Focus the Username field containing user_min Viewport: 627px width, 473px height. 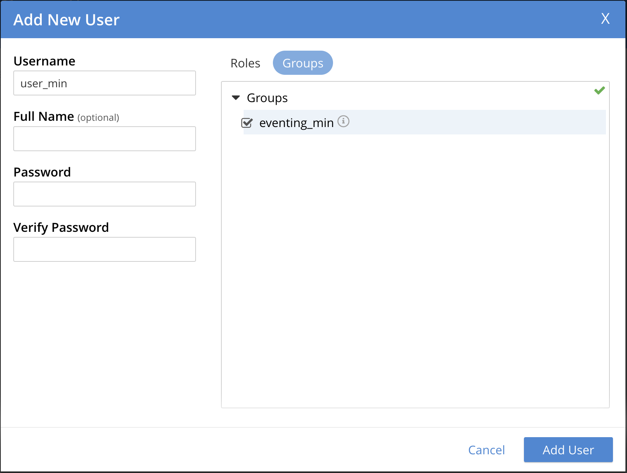(x=105, y=83)
